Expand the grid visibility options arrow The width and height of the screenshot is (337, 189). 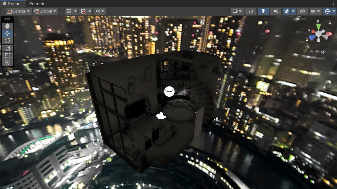(75, 11)
